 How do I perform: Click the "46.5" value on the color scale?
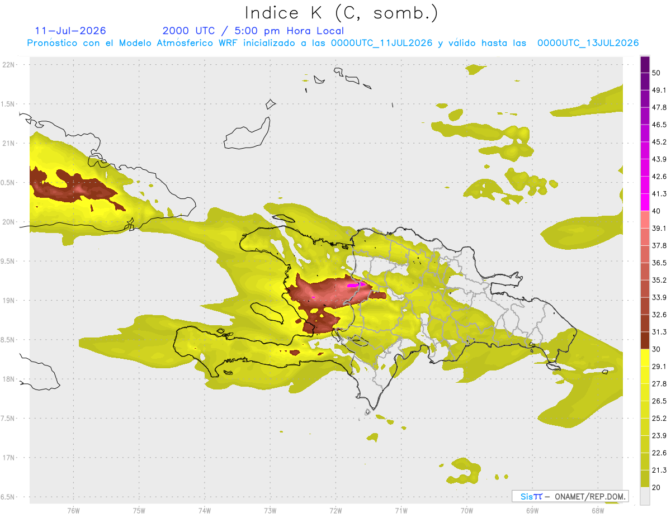(660, 125)
